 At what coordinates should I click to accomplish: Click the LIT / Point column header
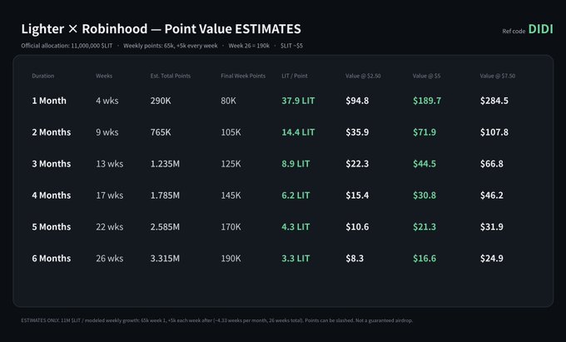click(x=295, y=76)
